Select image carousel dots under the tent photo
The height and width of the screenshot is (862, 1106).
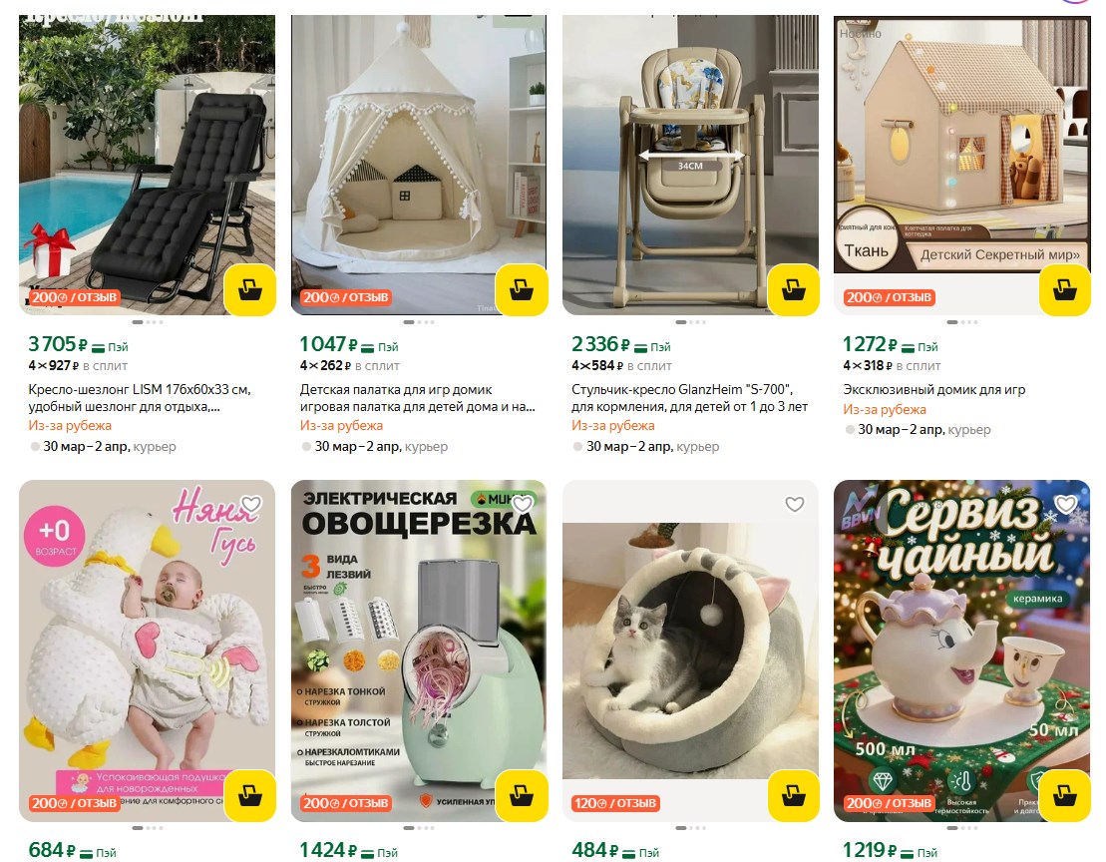pyautogui.click(x=419, y=322)
